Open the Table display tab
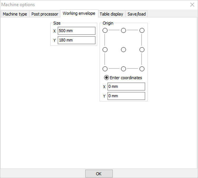The height and width of the screenshot is (178, 198). click(111, 14)
